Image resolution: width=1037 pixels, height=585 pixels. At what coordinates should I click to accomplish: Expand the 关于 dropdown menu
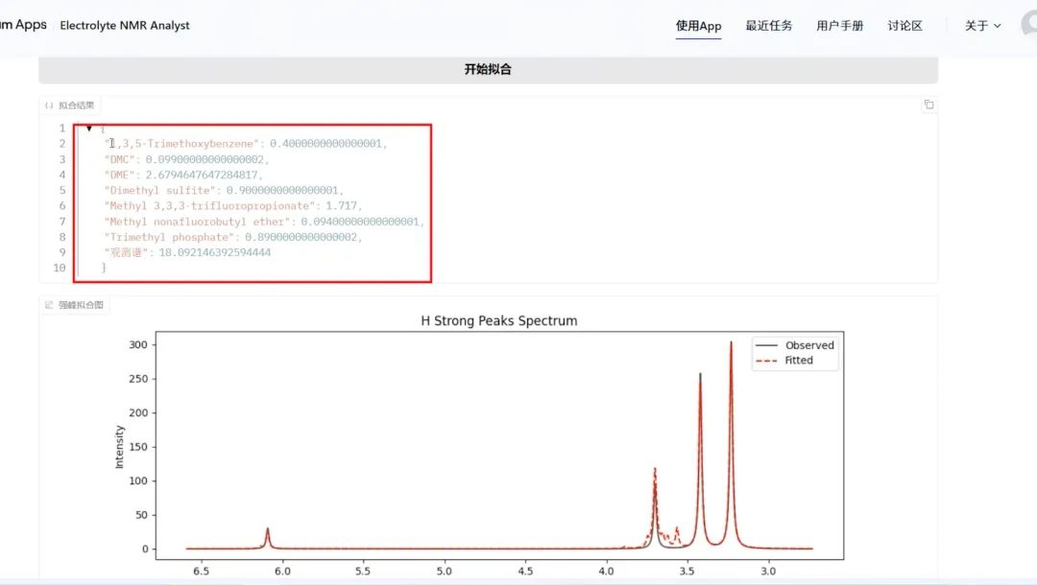coord(982,26)
